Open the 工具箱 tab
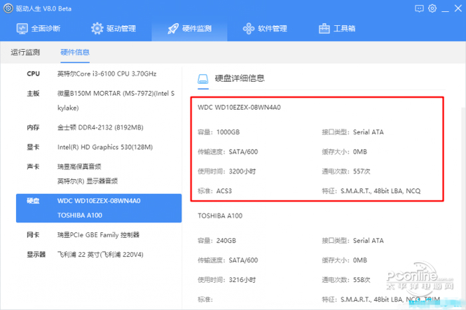This screenshot has height=310, width=466. (337, 29)
